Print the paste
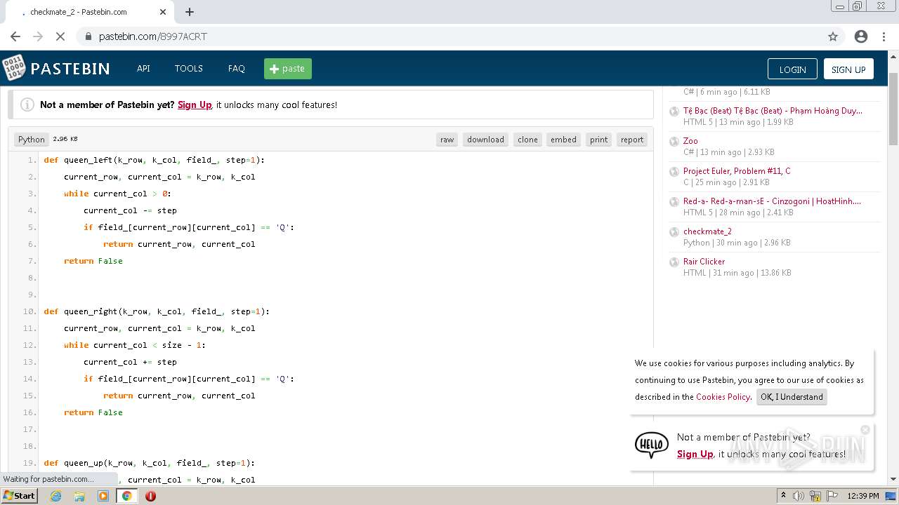The width and height of the screenshot is (899, 505). pos(598,140)
